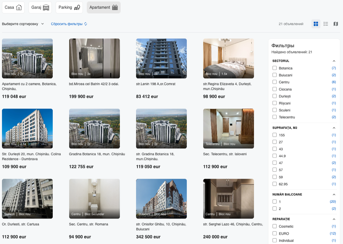The image size is (343, 244).
Task: Choose the Parking category
Action: tap(69, 8)
